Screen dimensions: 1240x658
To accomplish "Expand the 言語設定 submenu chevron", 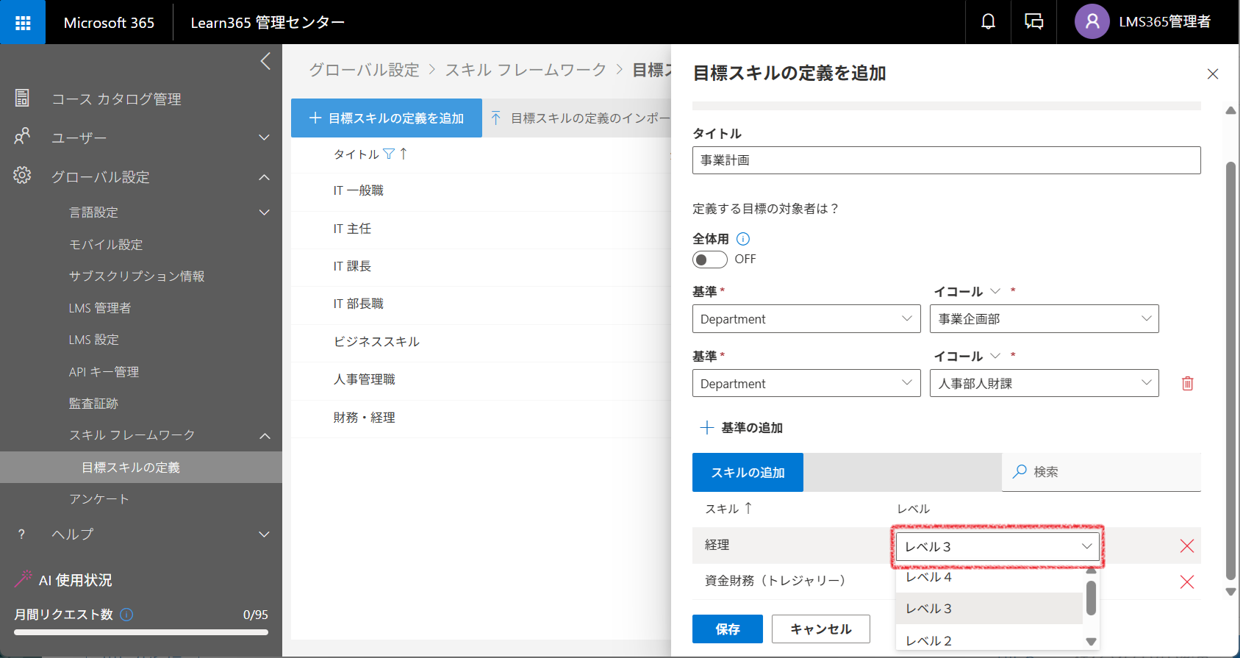I will pyautogui.click(x=264, y=212).
